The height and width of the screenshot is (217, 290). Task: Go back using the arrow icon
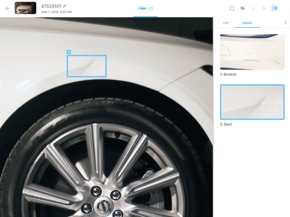[7, 8]
